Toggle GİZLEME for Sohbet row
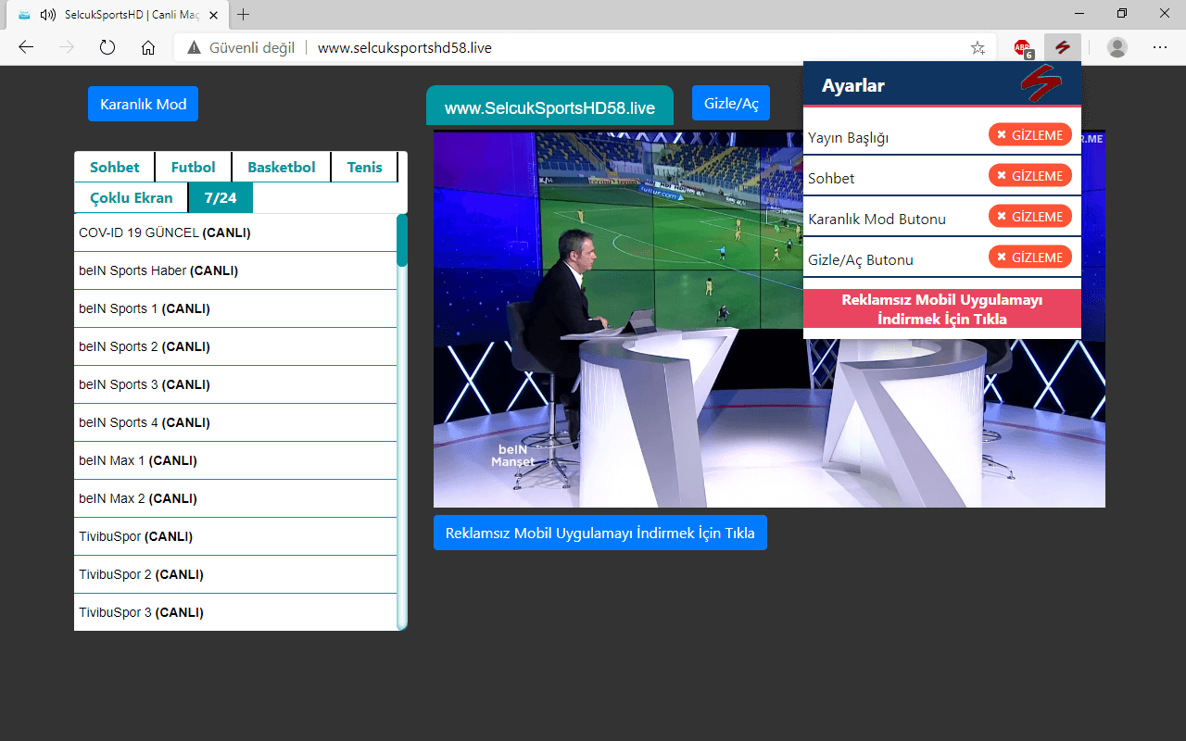Viewport: 1186px width, 741px height. point(1030,175)
